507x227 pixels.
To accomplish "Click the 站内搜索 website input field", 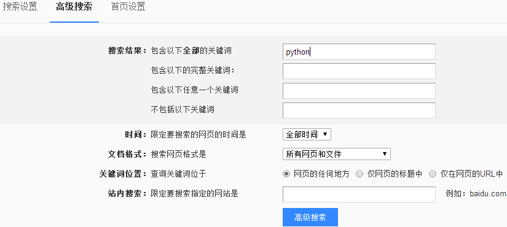I will click(x=359, y=194).
